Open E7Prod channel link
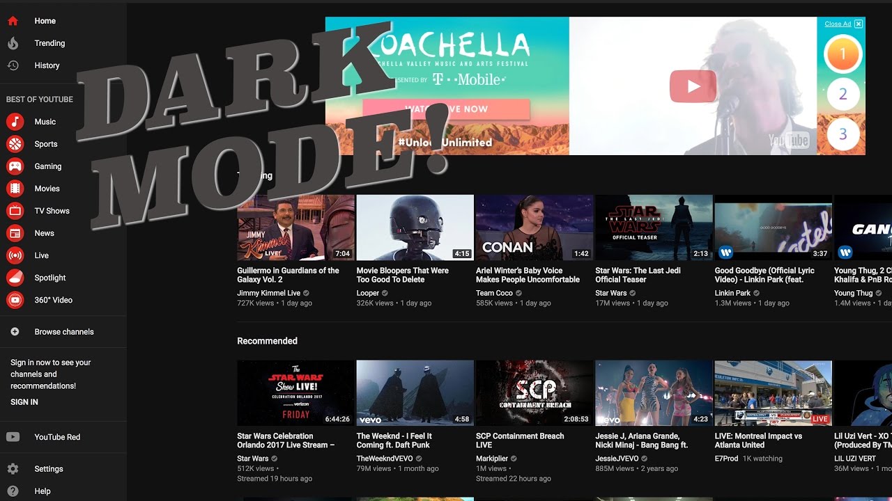This screenshot has height=501, width=892. click(727, 459)
